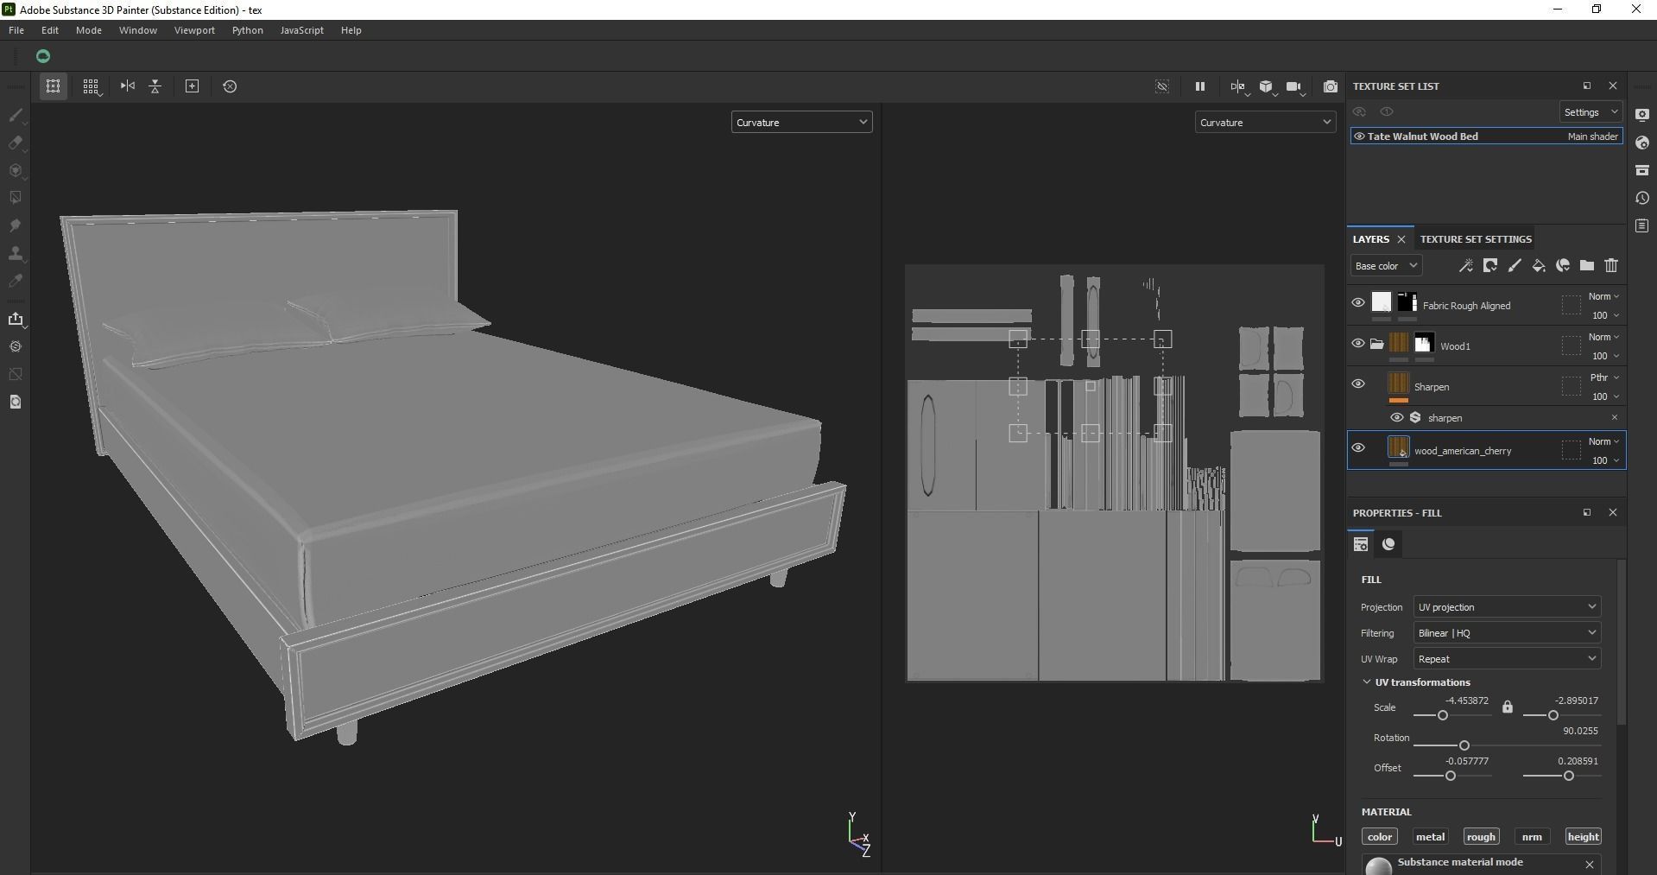
Task: Open the Python menu
Action: tap(248, 30)
